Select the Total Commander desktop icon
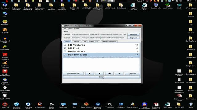Image resolution: width=197 pixels, height=110 pixels. [x=144, y=106]
